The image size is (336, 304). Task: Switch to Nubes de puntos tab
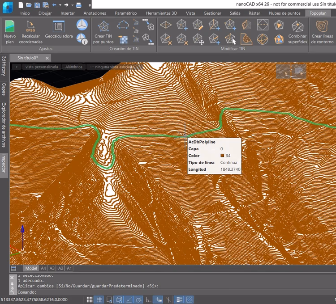[284, 13]
